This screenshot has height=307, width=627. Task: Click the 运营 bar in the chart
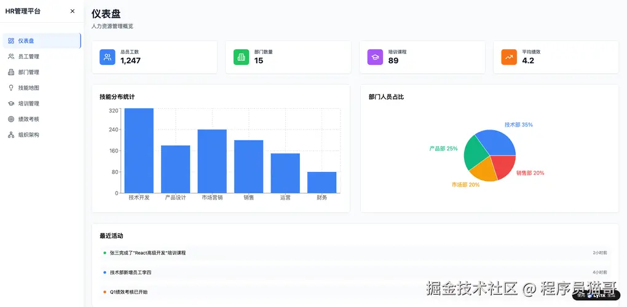(x=285, y=173)
